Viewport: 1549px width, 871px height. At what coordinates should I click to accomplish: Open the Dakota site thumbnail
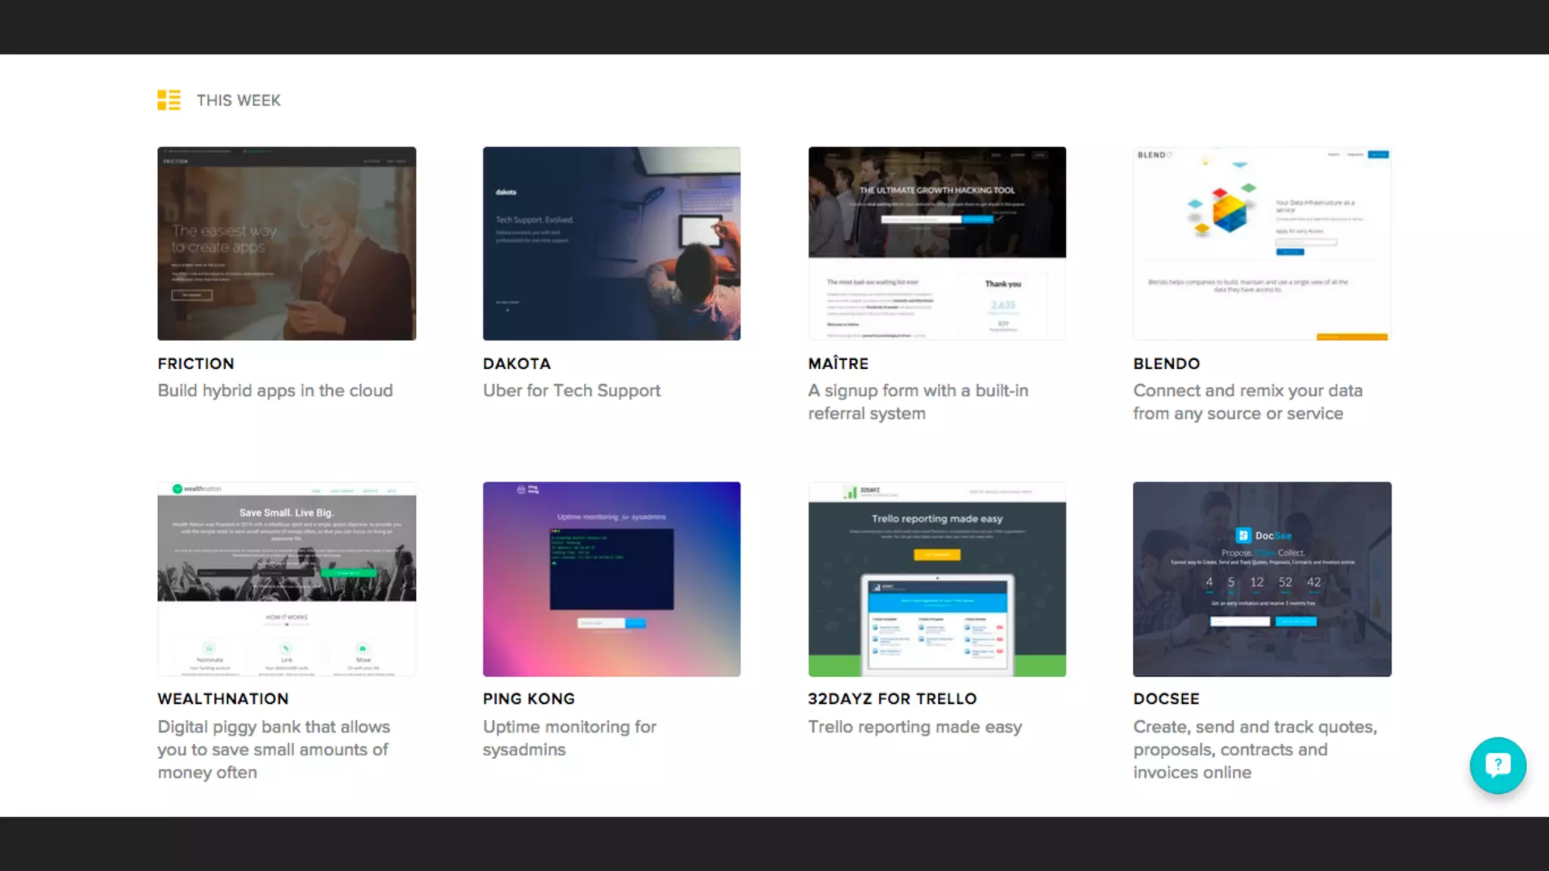pos(611,243)
